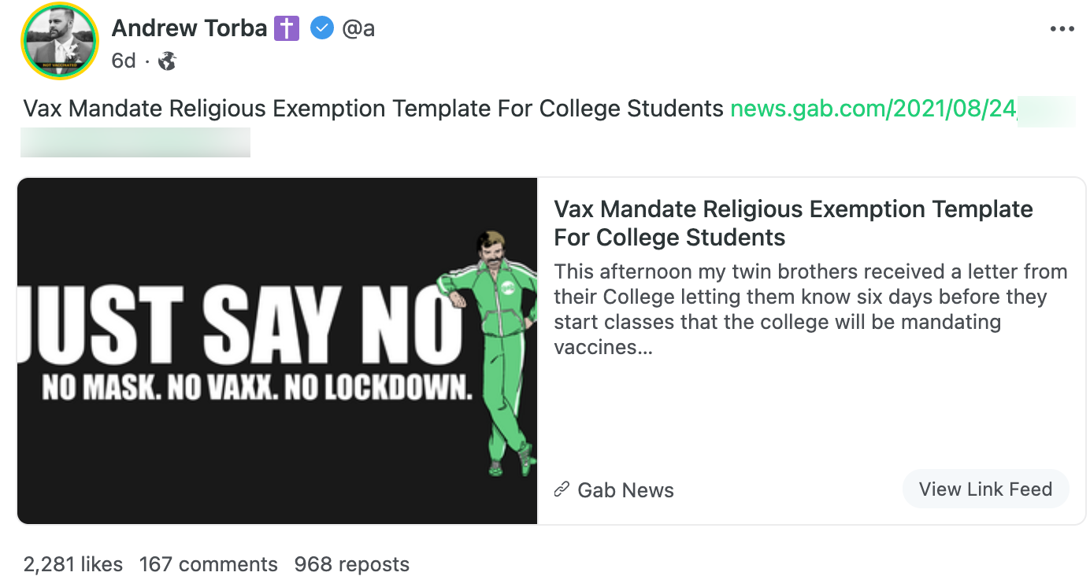Click the chain link icon beside Gab News
This screenshot has width=1090, height=576.
point(562,489)
